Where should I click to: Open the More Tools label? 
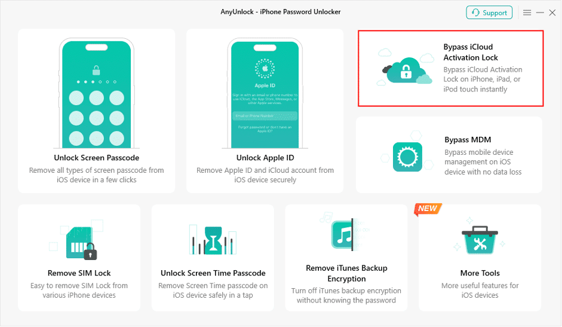(x=480, y=273)
